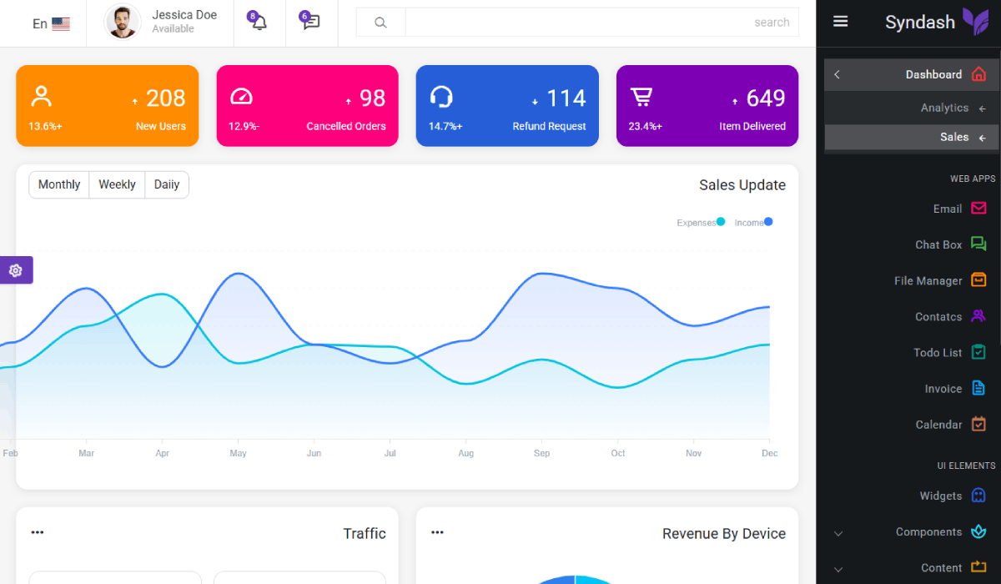1001x584 pixels.
Task: Click the Sep label on the chart axis
Action: tap(541, 453)
